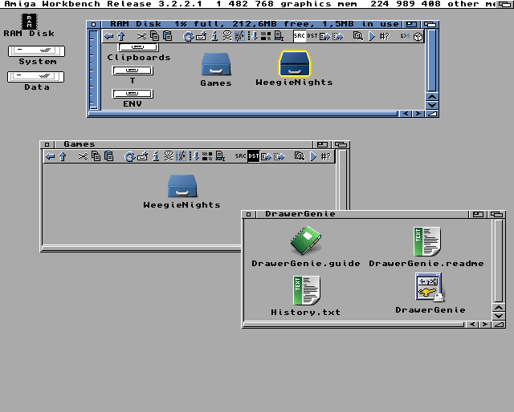Click the back arrow in Games window toolbar

50,156
